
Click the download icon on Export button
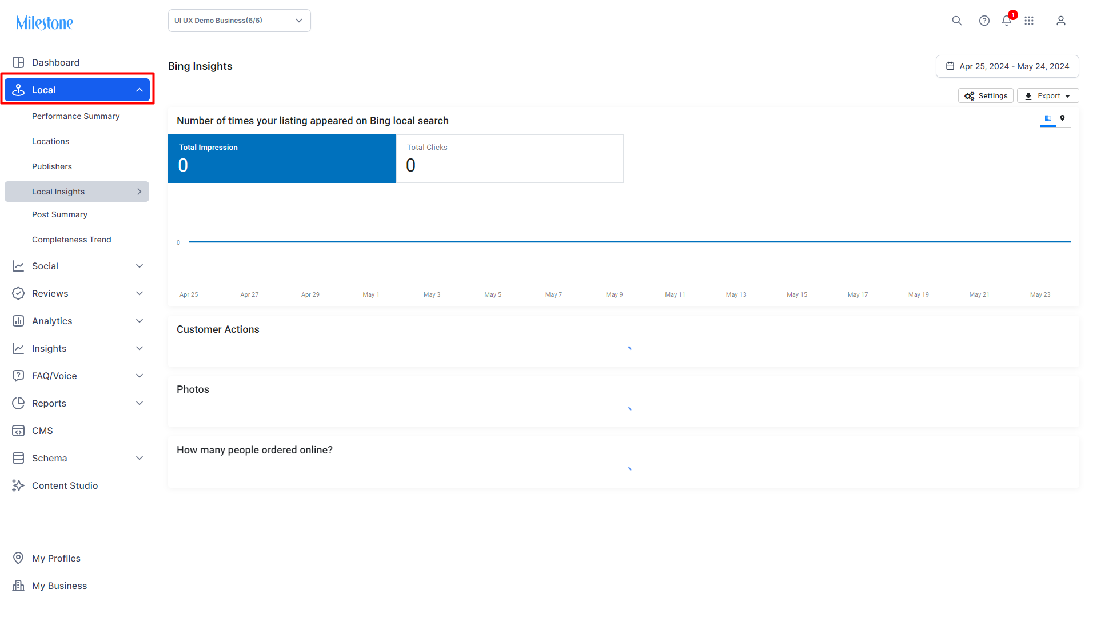point(1028,96)
